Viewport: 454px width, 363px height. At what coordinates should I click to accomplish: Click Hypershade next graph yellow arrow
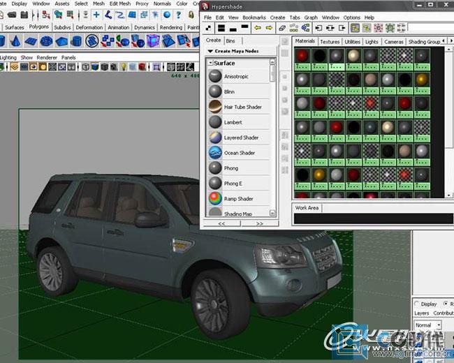click(x=269, y=28)
